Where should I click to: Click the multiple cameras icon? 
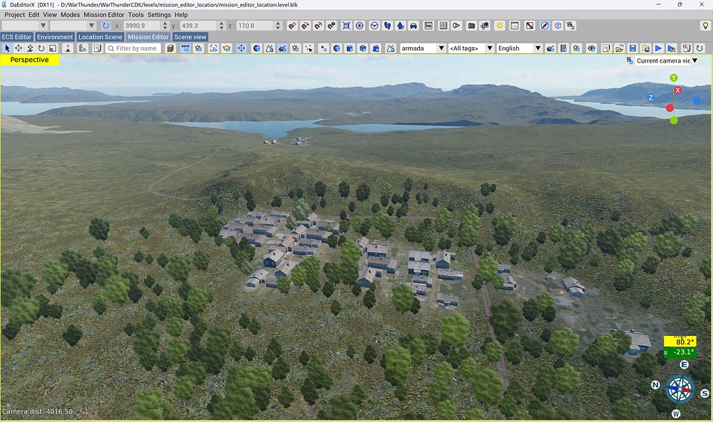click(x=485, y=26)
